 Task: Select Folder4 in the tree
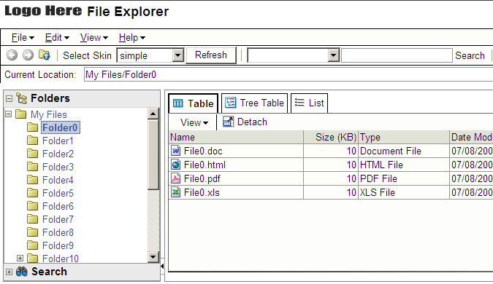(x=58, y=180)
